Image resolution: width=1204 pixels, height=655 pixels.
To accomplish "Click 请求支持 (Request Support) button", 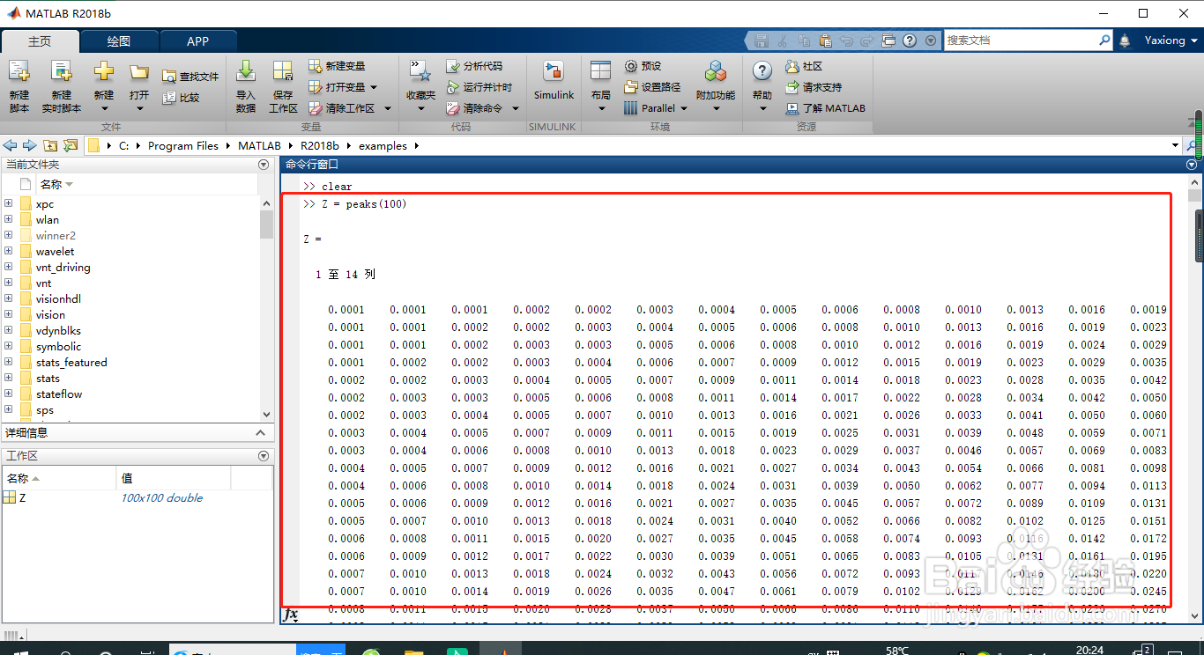I will pos(813,87).
